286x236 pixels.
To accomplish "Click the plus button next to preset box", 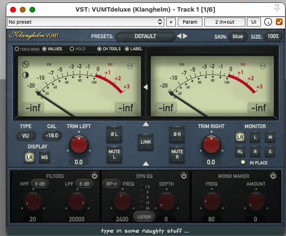I will tap(171, 22).
